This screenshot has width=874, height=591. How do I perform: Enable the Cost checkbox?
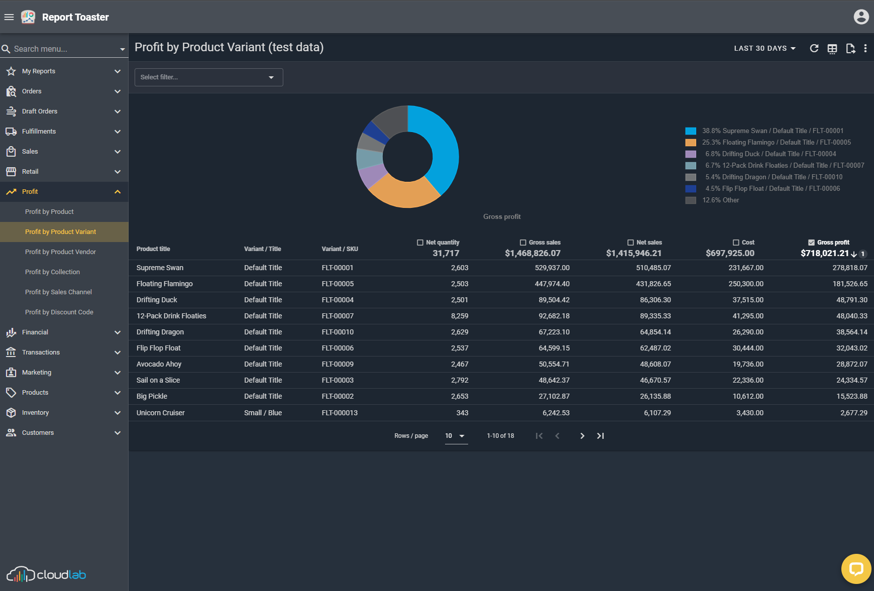[x=736, y=243]
